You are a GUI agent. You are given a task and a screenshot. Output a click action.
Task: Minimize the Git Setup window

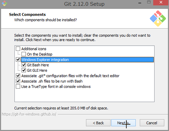click(140, 3)
